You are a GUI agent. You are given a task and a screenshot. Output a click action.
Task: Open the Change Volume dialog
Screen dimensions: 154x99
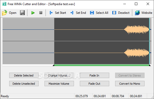click(x=59, y=75)
